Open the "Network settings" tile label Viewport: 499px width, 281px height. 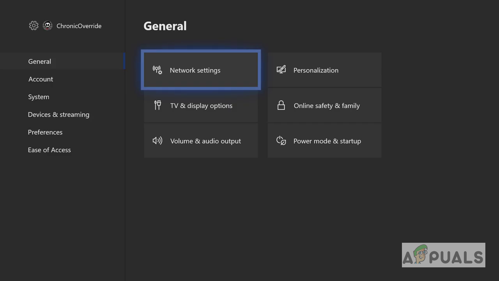(x=195, y=70)
